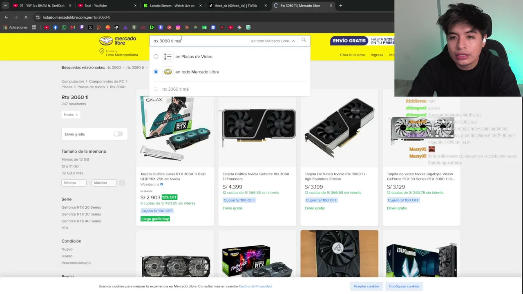The image size is (523, 294).
Task: Click the Ingresa login link
Action: (377, 55)
